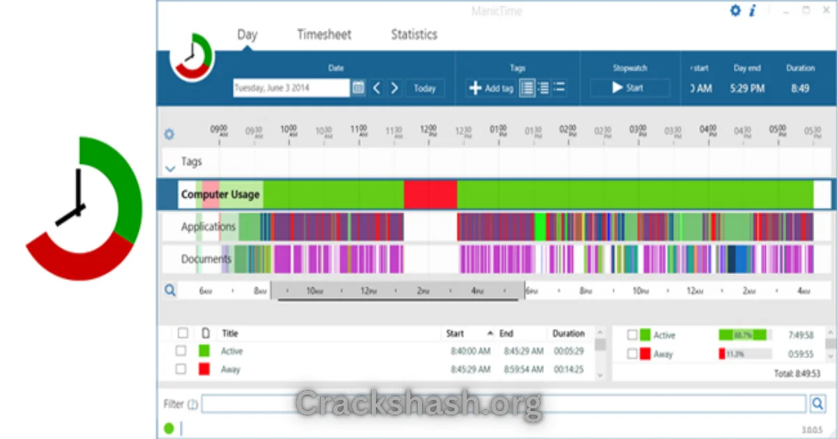Click the Today button
Viewport: 837px width, 439px height.
pos(424,88)
